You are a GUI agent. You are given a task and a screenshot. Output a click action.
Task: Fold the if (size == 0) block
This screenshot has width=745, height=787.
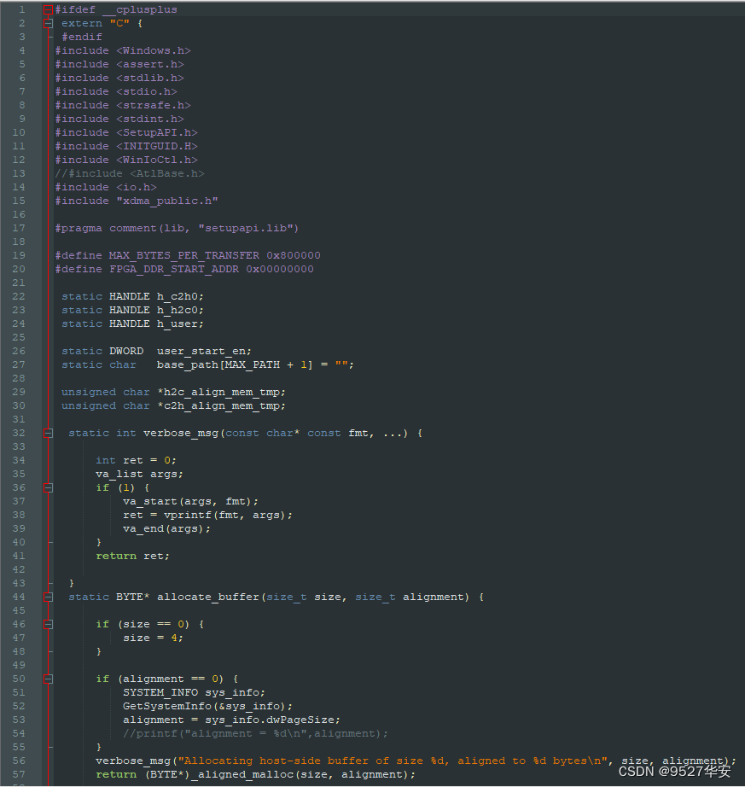(49, 624)
